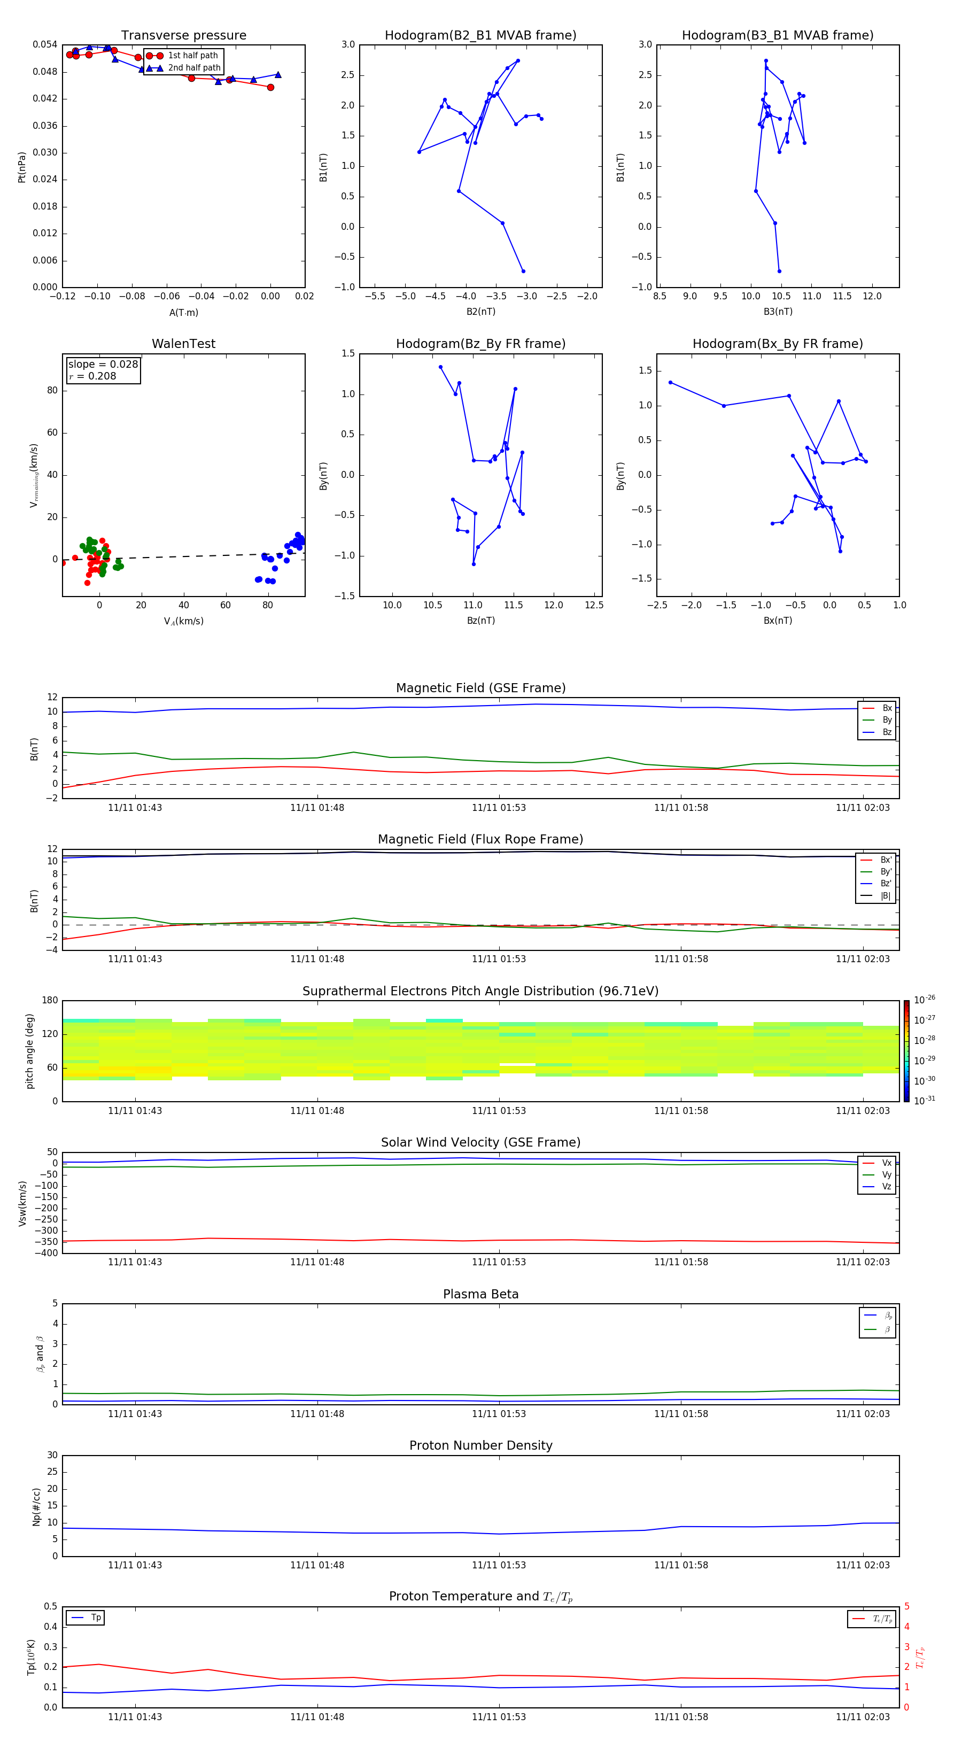Click the pitch angle color bar
Viewport: 962px width, 1764px height.
(906, 1051)
